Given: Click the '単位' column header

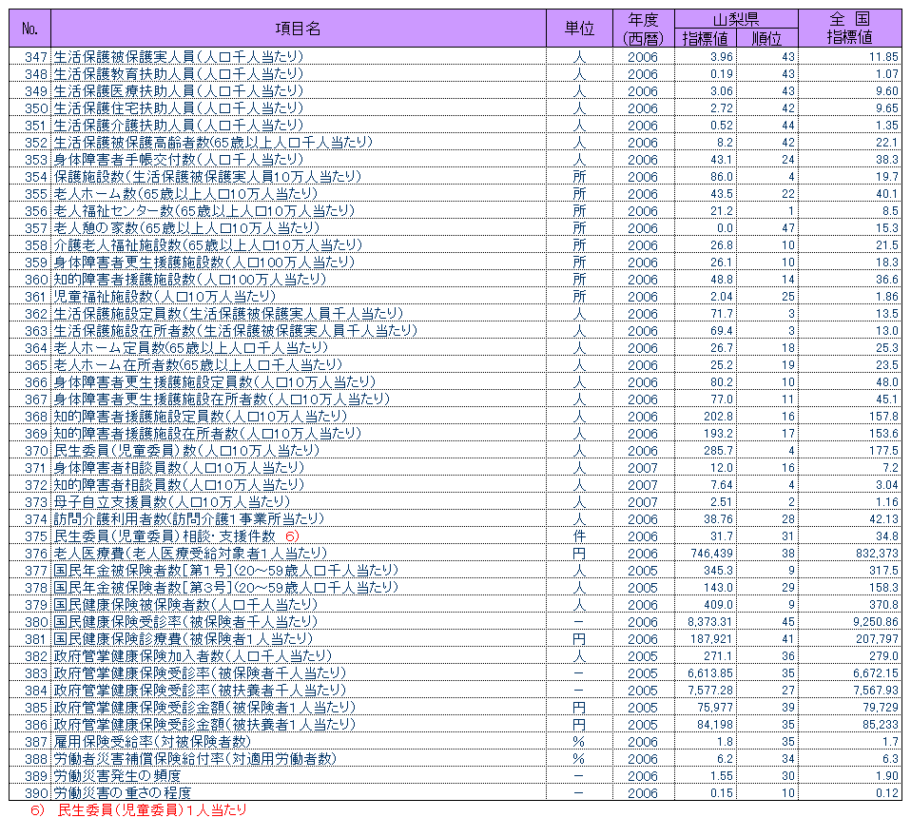Looking at the screenshot, I should click(579, 29).
